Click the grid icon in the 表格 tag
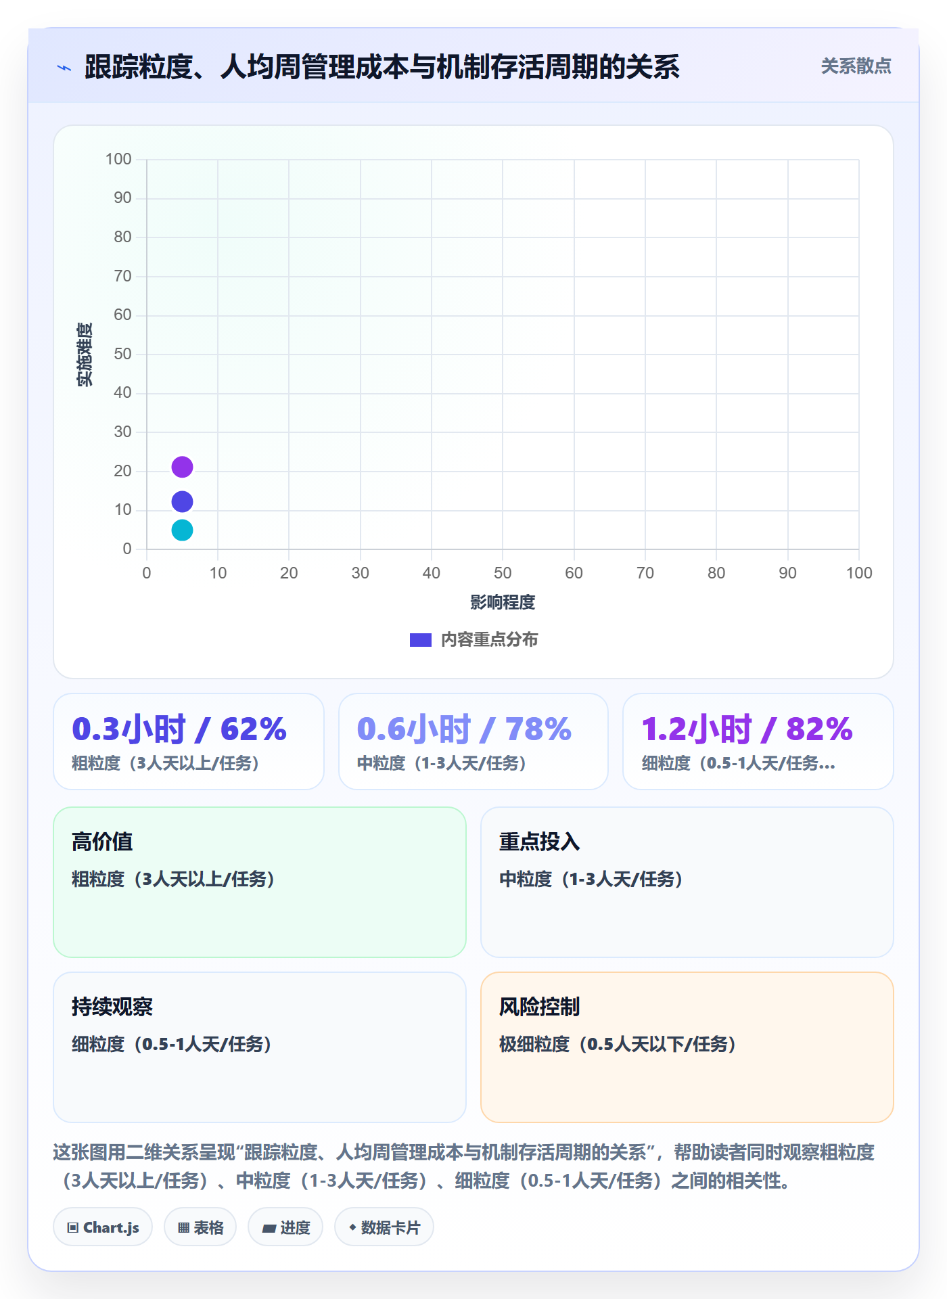This screenshot has height=1299, width=947. click(x=183, y=1227)
